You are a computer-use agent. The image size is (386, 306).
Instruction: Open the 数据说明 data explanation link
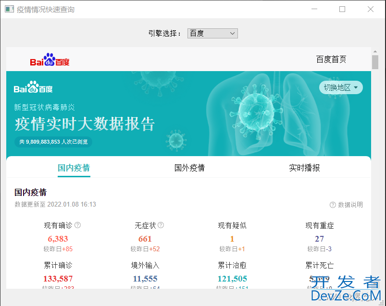coord(346,205)
